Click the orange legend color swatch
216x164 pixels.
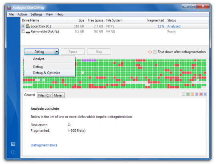192,94
